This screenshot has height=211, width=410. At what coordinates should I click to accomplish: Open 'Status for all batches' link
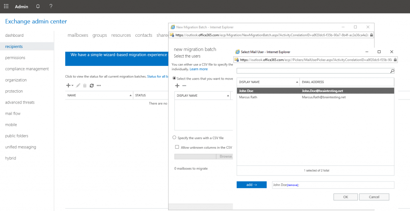pos(158,76)
